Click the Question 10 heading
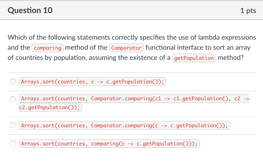Viewport: 263px width, 161px height. (x=30, y=10)
